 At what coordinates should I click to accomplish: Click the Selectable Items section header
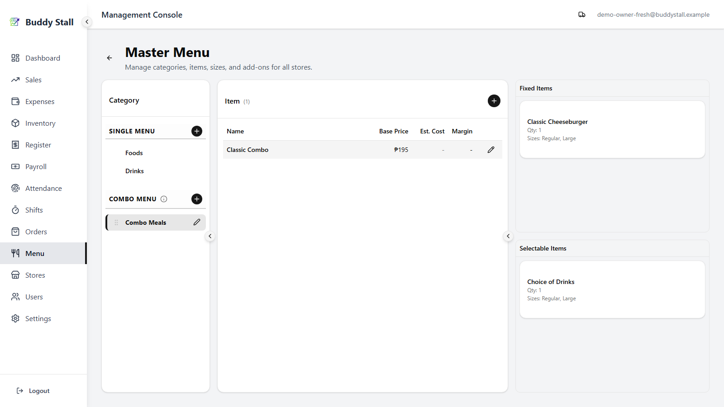[543, 248]
